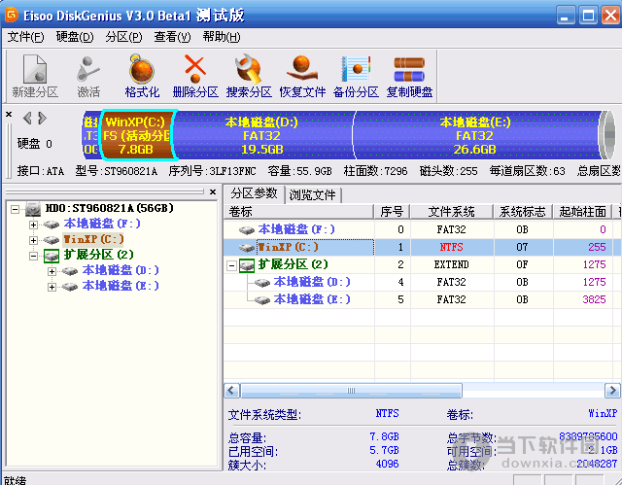Collapse the HD0:ST960821A tree node
Viewport: 622px width, 485px height.
pyautogui.click(x=16, y=209)
